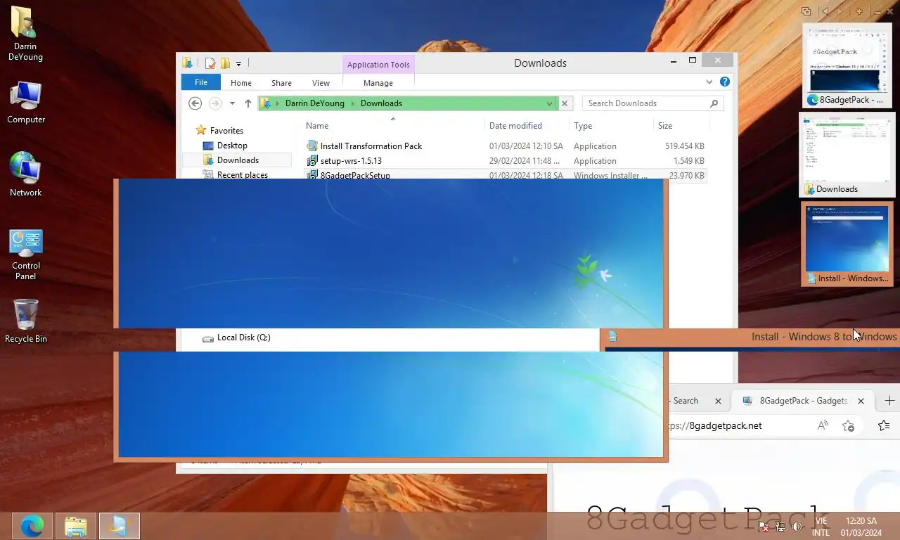This screenshot has width=900, height=540.
Task: Open the Network desktop icon
Action: click(x=26, y=174)
